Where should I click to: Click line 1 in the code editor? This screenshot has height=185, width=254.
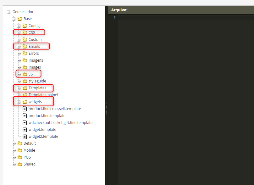click(x=185, y=18)
